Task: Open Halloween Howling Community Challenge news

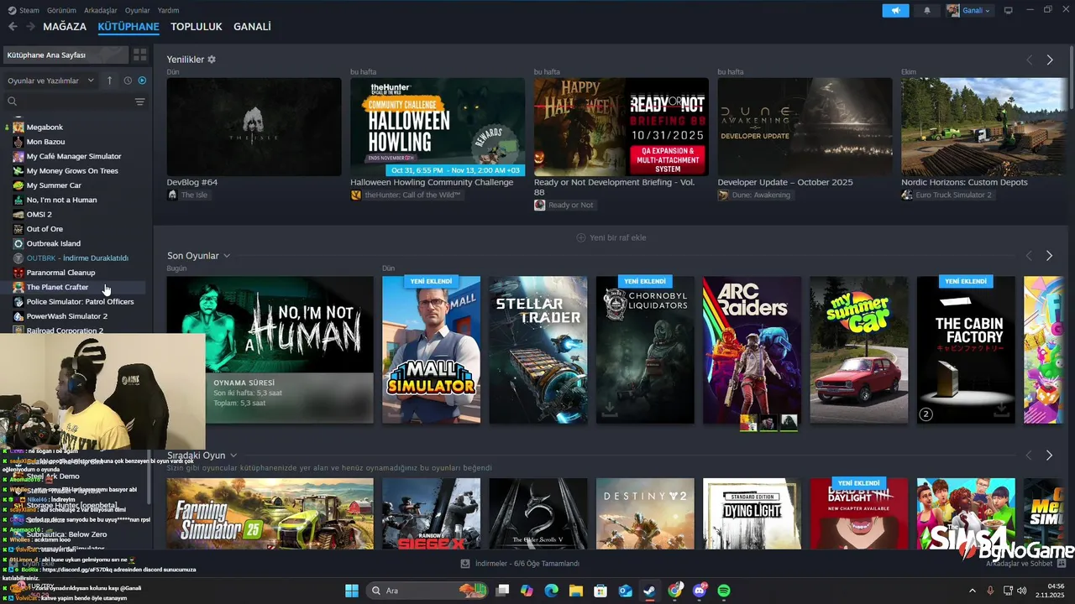Action: tap(438, 127)
